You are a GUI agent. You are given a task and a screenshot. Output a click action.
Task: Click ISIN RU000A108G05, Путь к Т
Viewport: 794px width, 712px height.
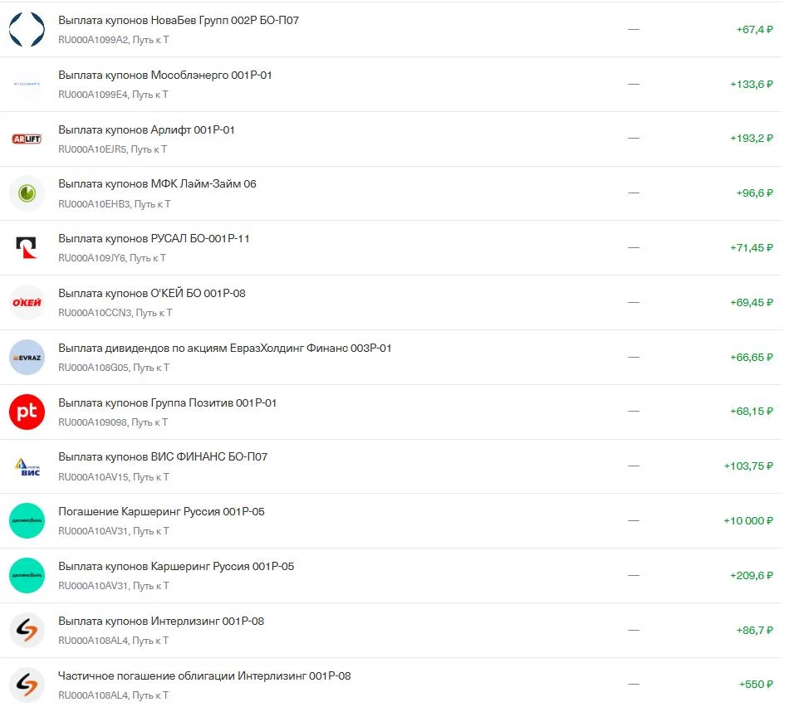[114, 368]
